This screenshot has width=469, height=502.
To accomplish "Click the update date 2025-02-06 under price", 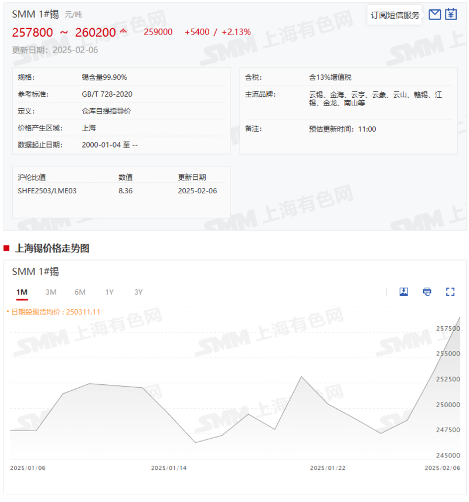I will (75, 50).
